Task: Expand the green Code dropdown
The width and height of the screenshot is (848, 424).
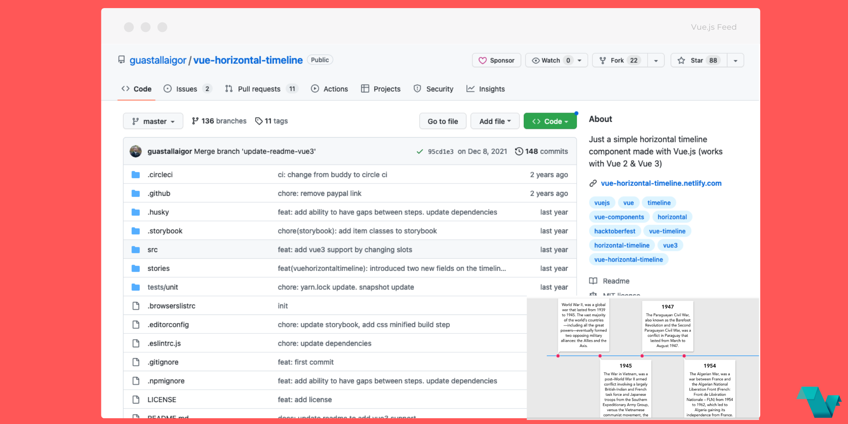Action: click(550, 121)
